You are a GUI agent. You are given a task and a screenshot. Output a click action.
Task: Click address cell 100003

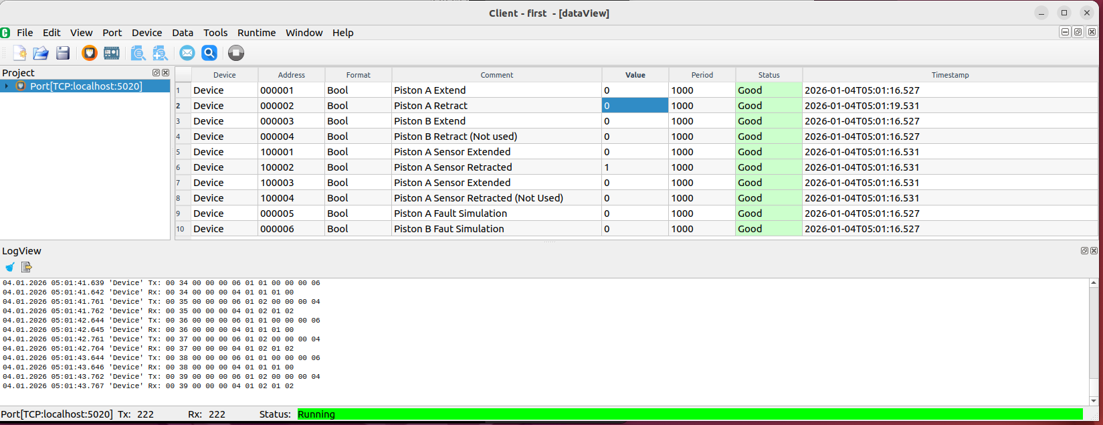coord(292,183)
